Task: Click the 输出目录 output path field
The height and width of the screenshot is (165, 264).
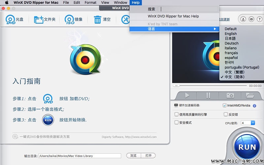Action: tap(80, 156)
